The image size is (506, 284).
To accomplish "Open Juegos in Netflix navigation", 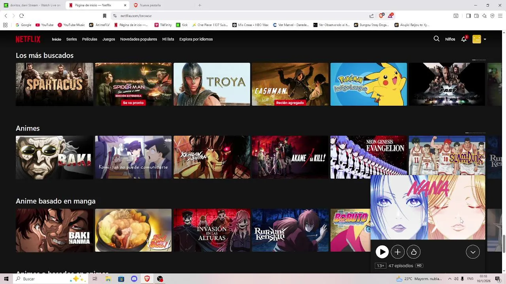I will point(109,39).
